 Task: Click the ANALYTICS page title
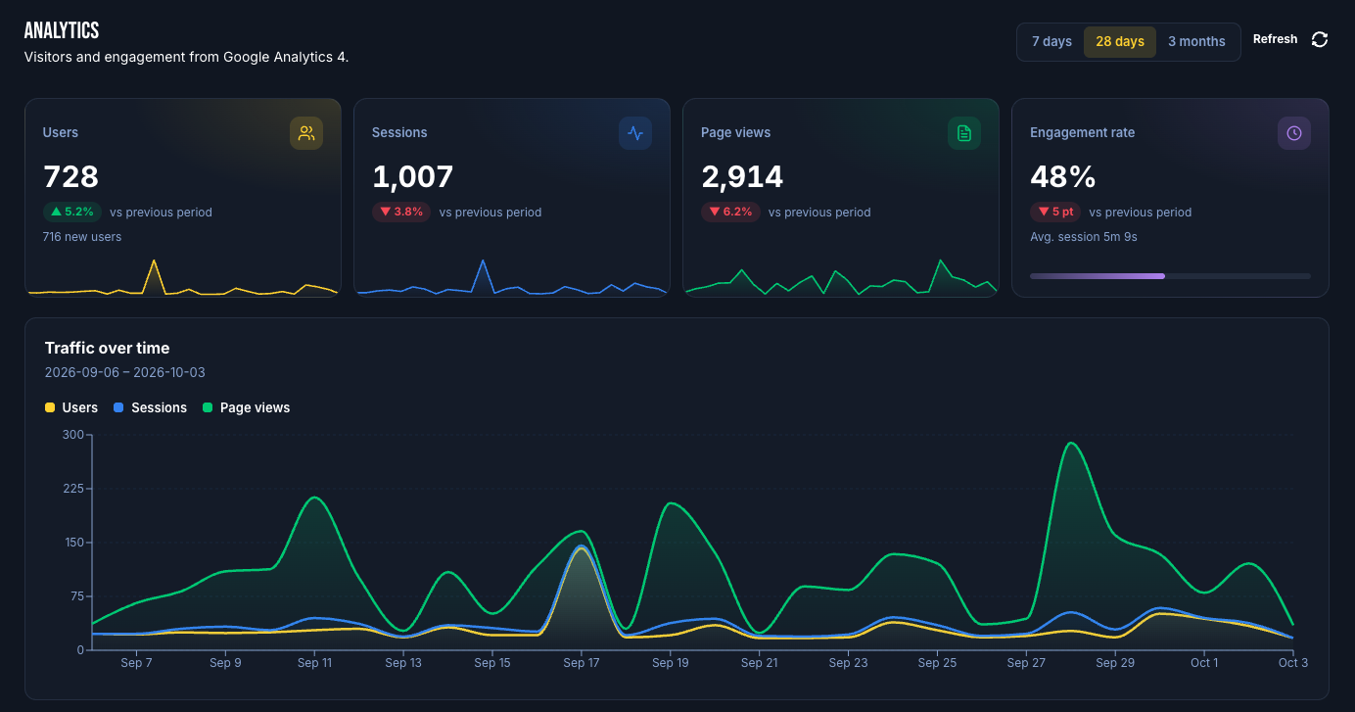[x=62, y=31]
